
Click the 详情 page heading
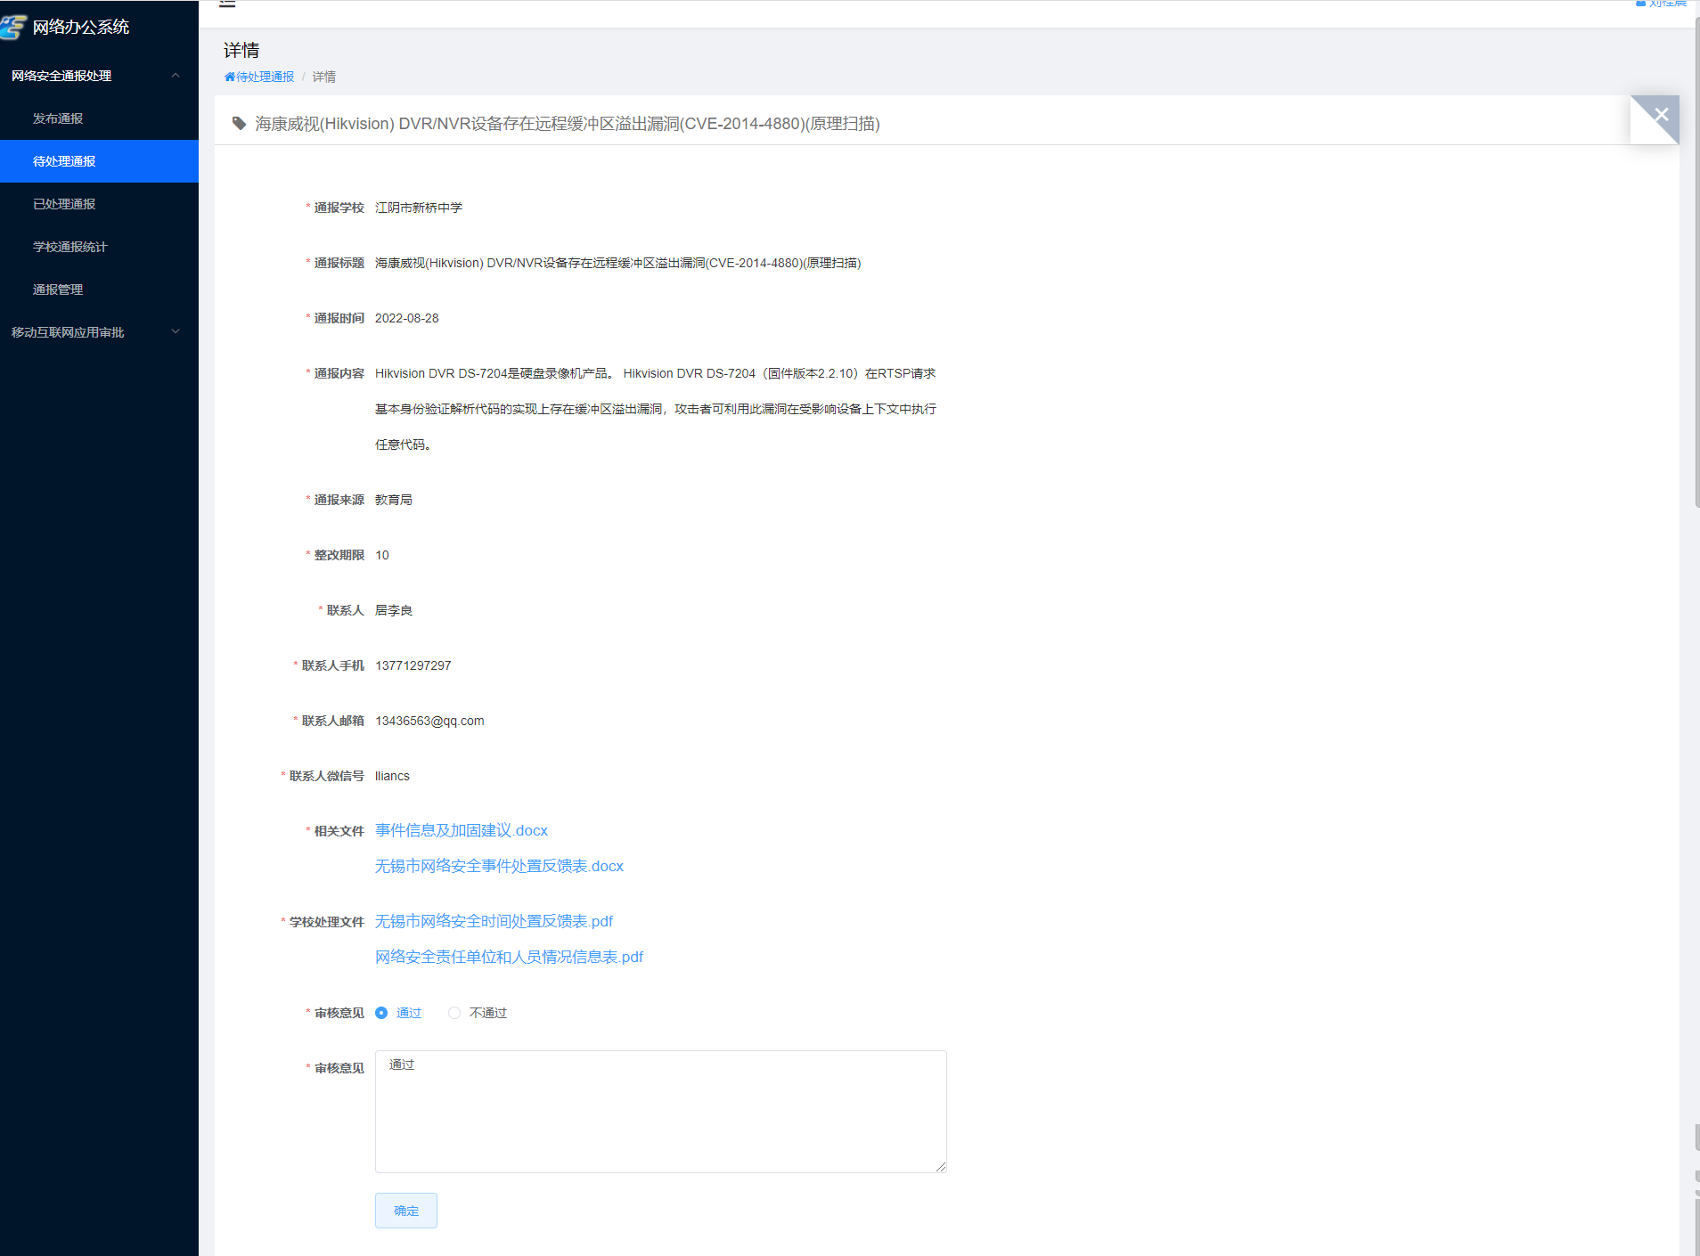pos(241,50)
